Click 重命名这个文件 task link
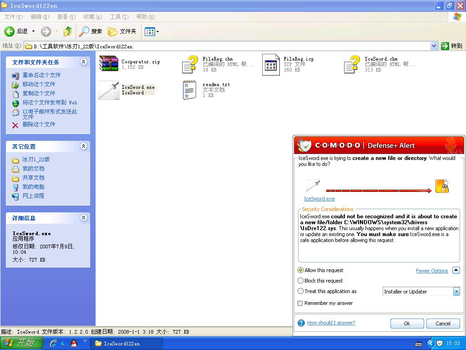This screenshot has width=466, height=350. pos(41,75)
